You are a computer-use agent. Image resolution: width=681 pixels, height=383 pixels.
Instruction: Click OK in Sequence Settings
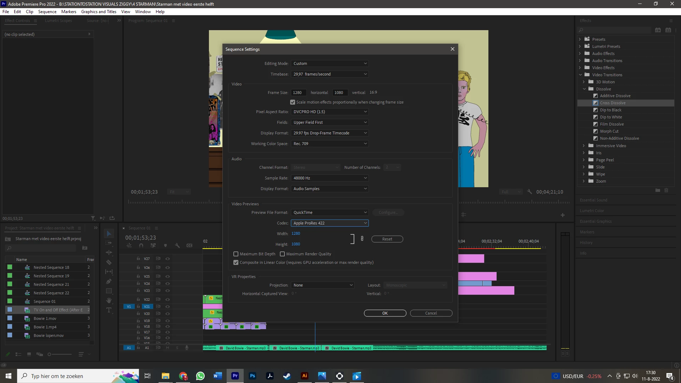point(385,313)
